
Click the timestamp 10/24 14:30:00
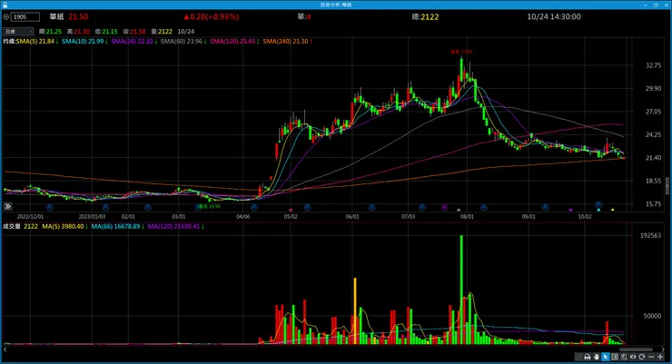tap(554, 16)
